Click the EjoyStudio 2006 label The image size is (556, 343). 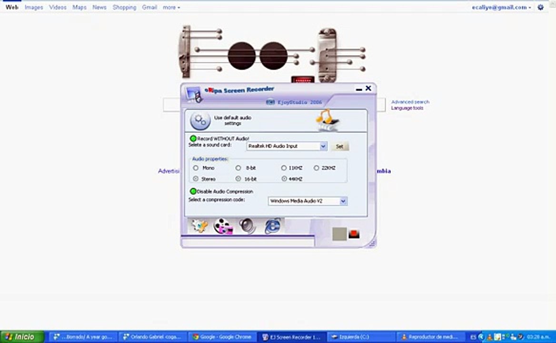pyautogui.click(x=299, y=102)
